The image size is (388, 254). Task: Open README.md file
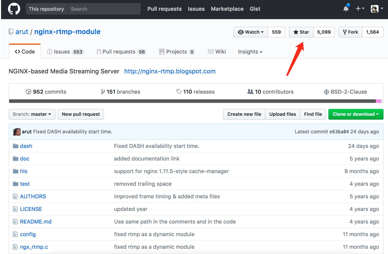(36, 222)
